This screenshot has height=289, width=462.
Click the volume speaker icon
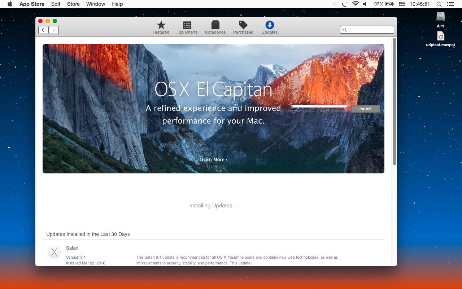(x=365, y=4)
